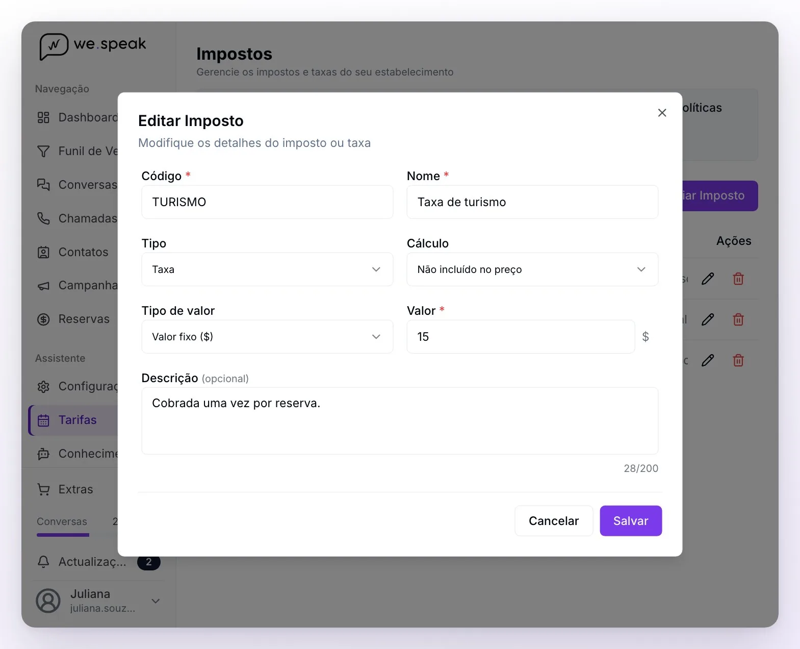Click Juliana's user avatar icon
Viewport: 800px width, 649px height.
48,601
